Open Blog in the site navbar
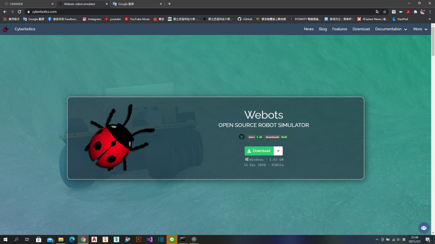This screenshot has height=244, width=435. [x=323, y=29]
